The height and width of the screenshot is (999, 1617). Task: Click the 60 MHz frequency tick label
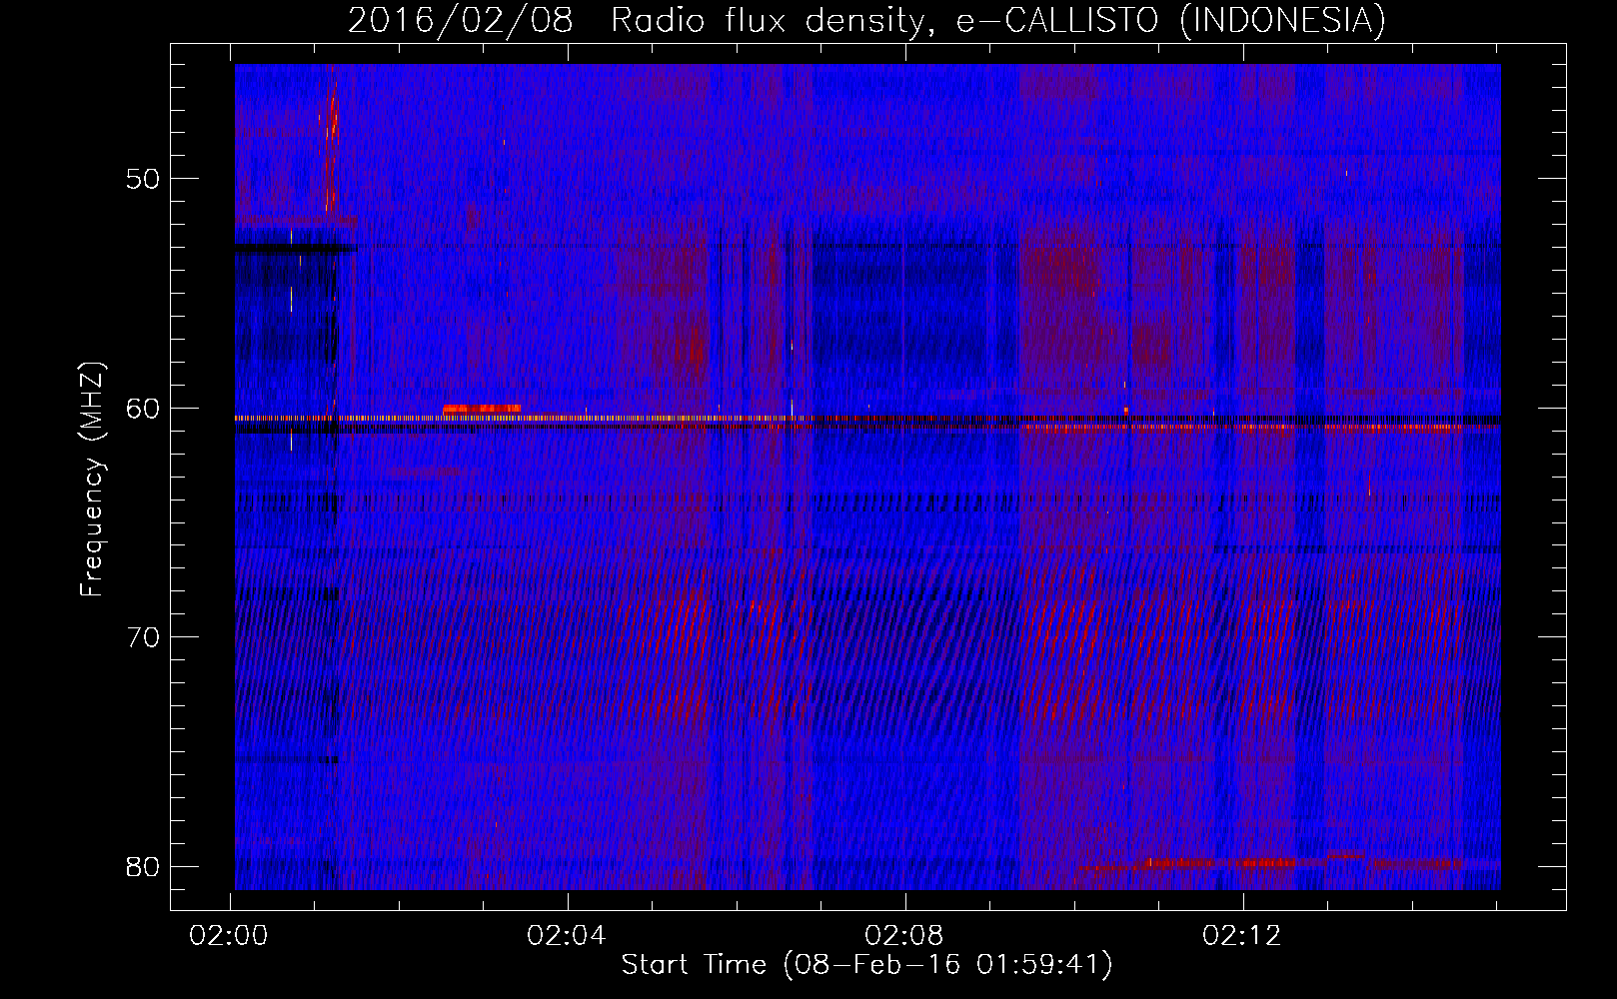[x=144, y=408]
